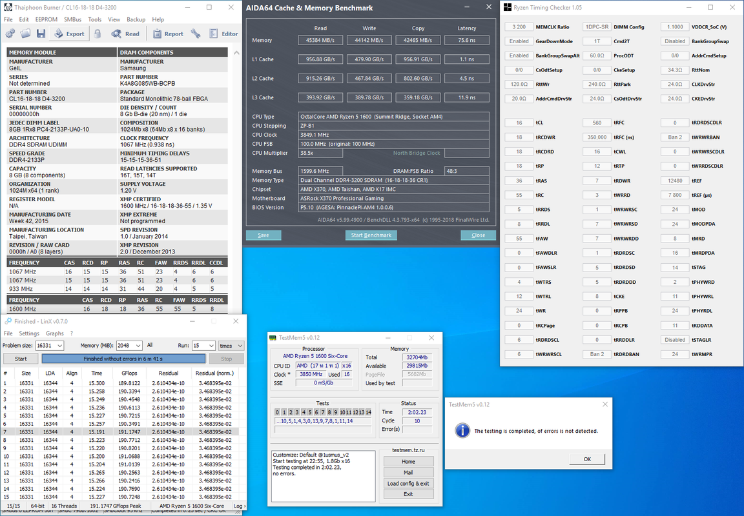Expand the LinX Run count dropdown
The image size is (744, 516).
point(211,346)
